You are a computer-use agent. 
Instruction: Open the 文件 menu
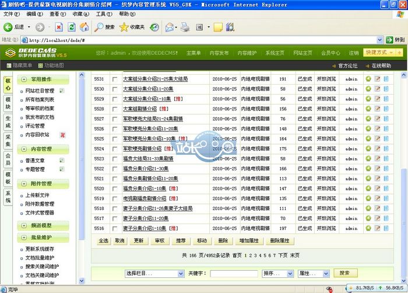12,14
